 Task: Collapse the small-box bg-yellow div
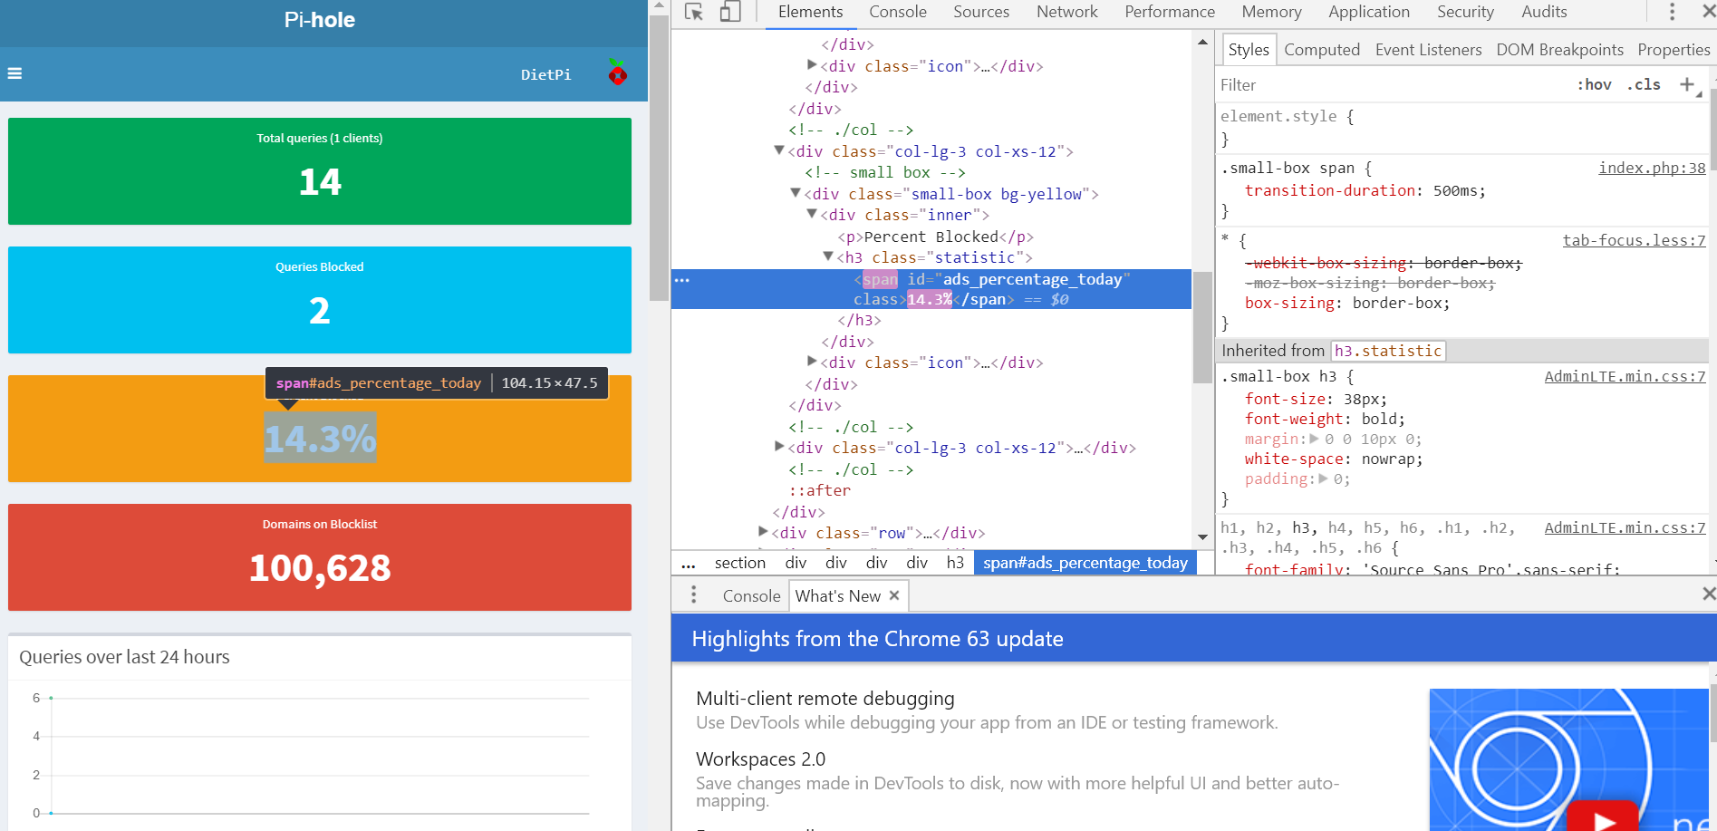(x=796, y=193)
